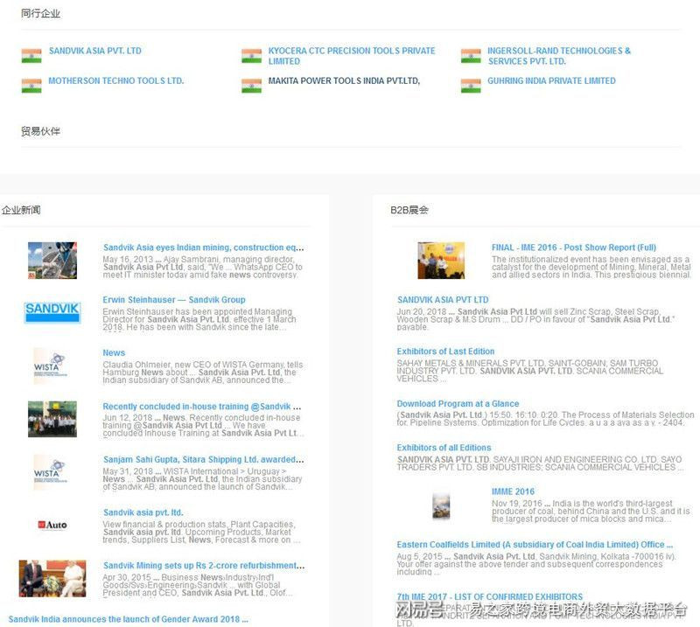Click group photo thumbnail for in-house training
Image resolution: width=700 pixels, height=627 pixels.
click(x=52, y=419)
